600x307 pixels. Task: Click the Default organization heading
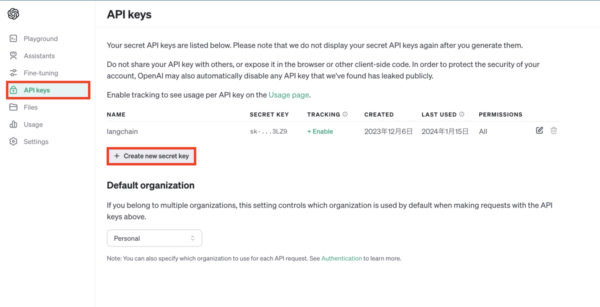click(x=150, y=185)
